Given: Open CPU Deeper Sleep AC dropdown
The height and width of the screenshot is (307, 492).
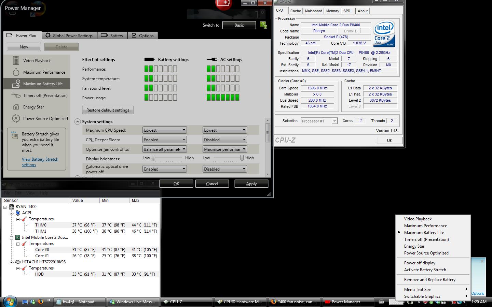Looking at the screenshot, I should point(224,140).
